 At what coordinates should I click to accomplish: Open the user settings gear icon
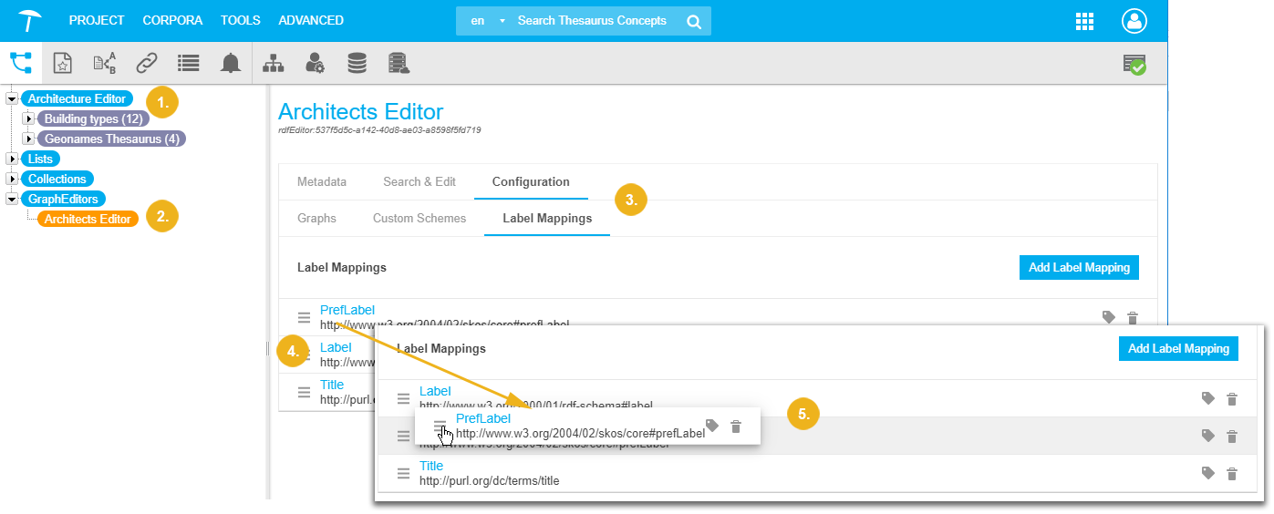(315, 63)
